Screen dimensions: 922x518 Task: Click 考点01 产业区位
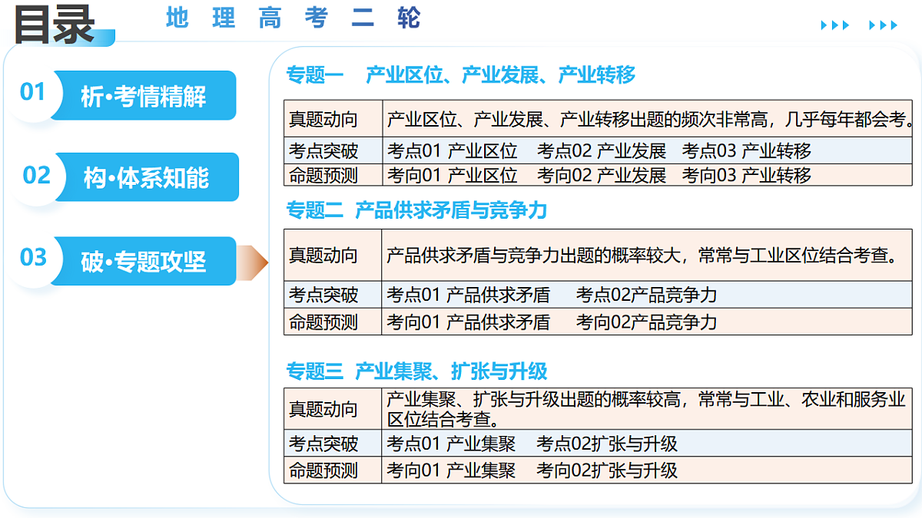(x=452, y=150)
